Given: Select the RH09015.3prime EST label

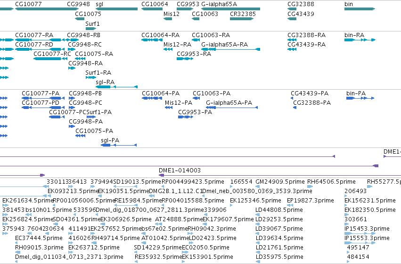Looking at the screenshot, I should pos(39,248).
